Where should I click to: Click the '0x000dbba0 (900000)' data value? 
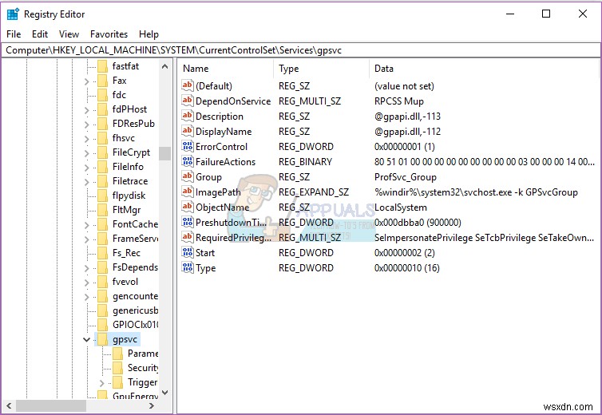point(418,223)
